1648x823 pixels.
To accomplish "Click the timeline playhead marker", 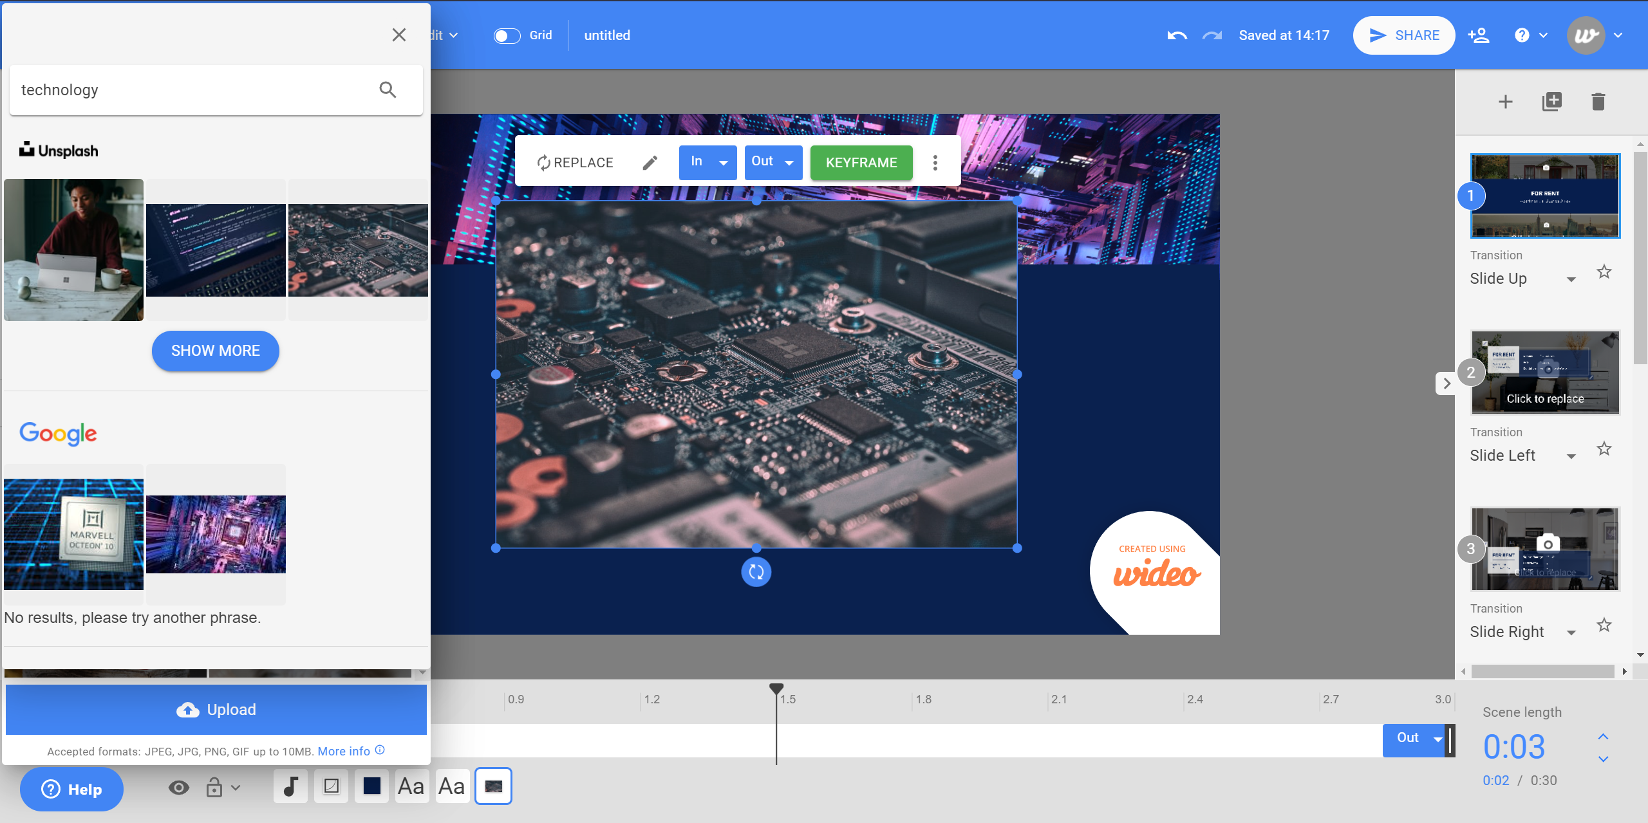I will tap(776, 689).
